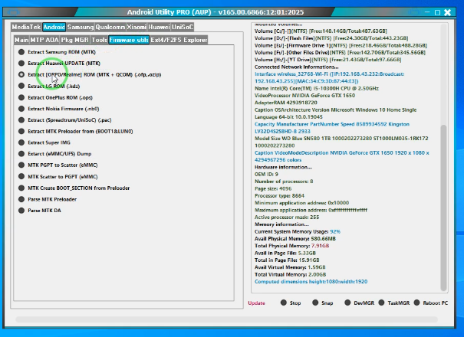Switch to the Samsung tab

[x=81, y=27]
